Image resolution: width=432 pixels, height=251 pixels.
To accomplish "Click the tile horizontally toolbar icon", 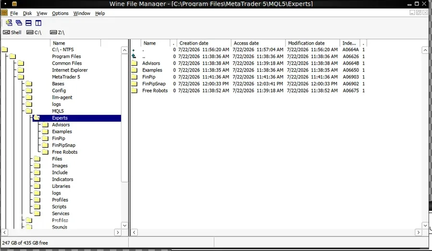I will point(28,23).
